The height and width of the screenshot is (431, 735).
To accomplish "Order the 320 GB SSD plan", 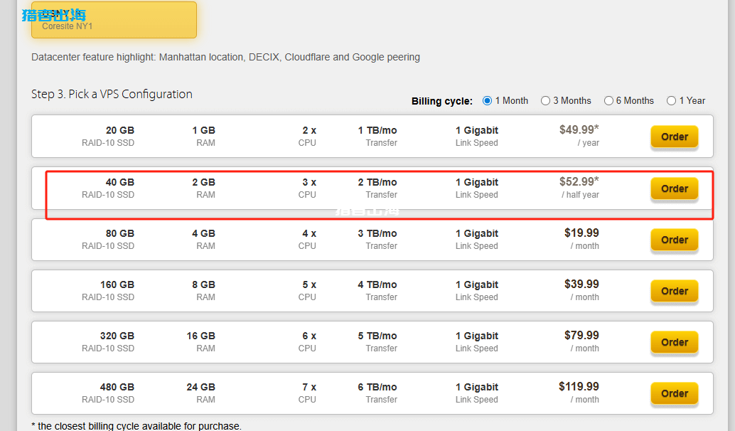I will click(x=674, y=342).
